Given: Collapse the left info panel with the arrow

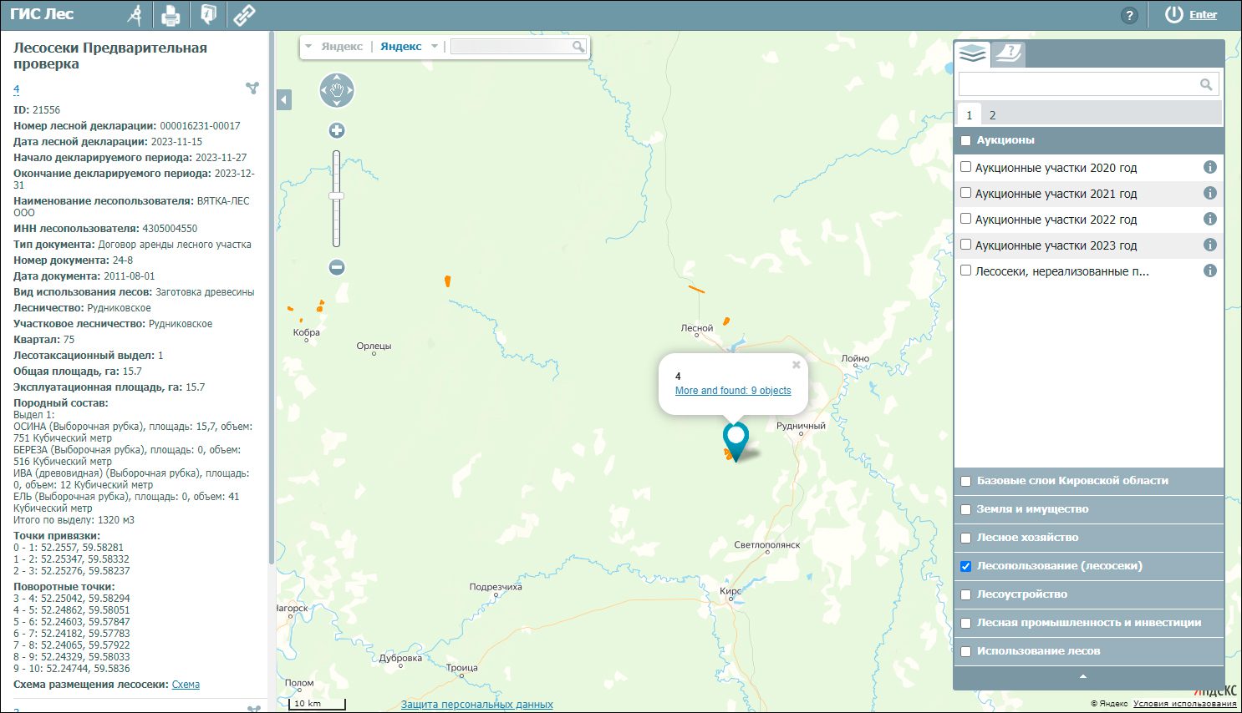Looking at the screenshot, I should tap(284, 100).
